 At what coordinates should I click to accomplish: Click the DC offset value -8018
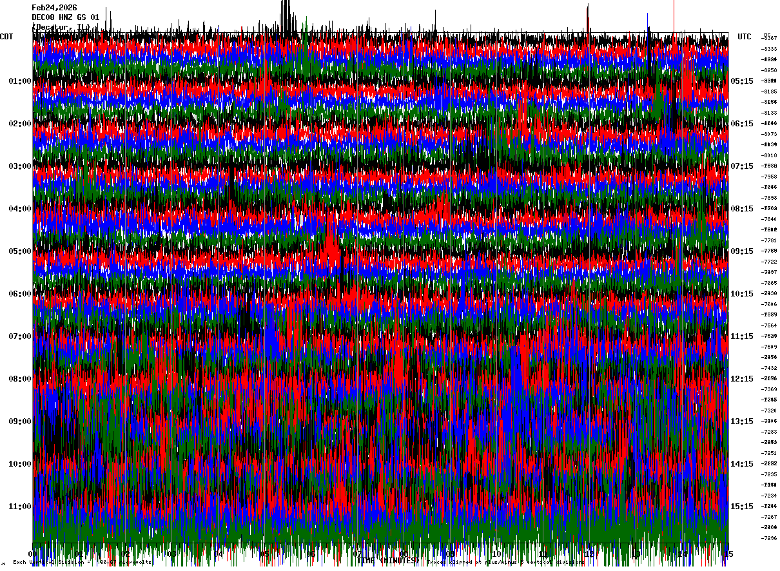click(770, 155)
